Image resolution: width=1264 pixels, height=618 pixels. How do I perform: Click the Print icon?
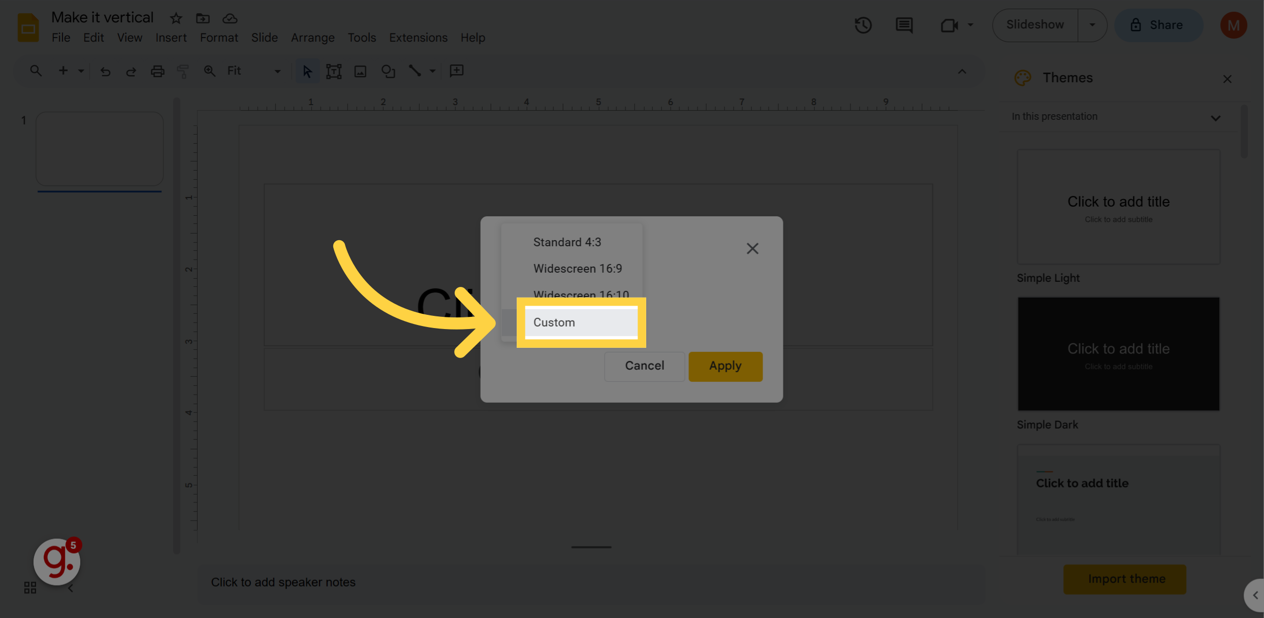(157, 71)
